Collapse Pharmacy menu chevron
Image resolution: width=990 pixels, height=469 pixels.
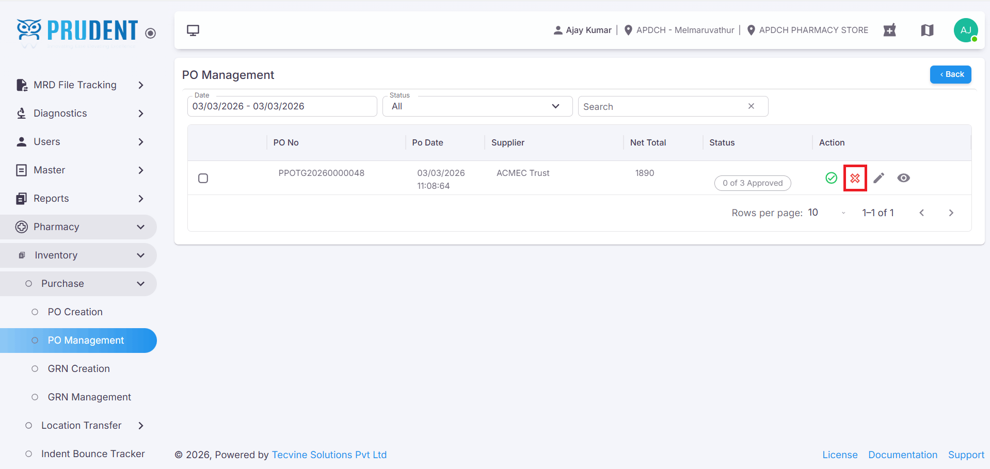pos(141,227)
